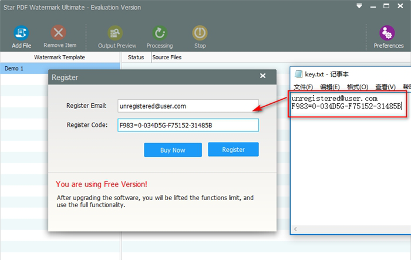
Task: Click the Stop icon in the toolbar
Action: (x=200, y=33)
